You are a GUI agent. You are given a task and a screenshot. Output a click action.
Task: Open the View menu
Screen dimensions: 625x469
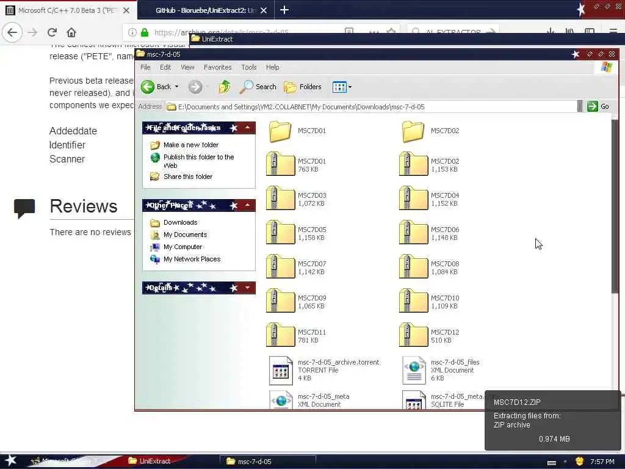(187, 67)
